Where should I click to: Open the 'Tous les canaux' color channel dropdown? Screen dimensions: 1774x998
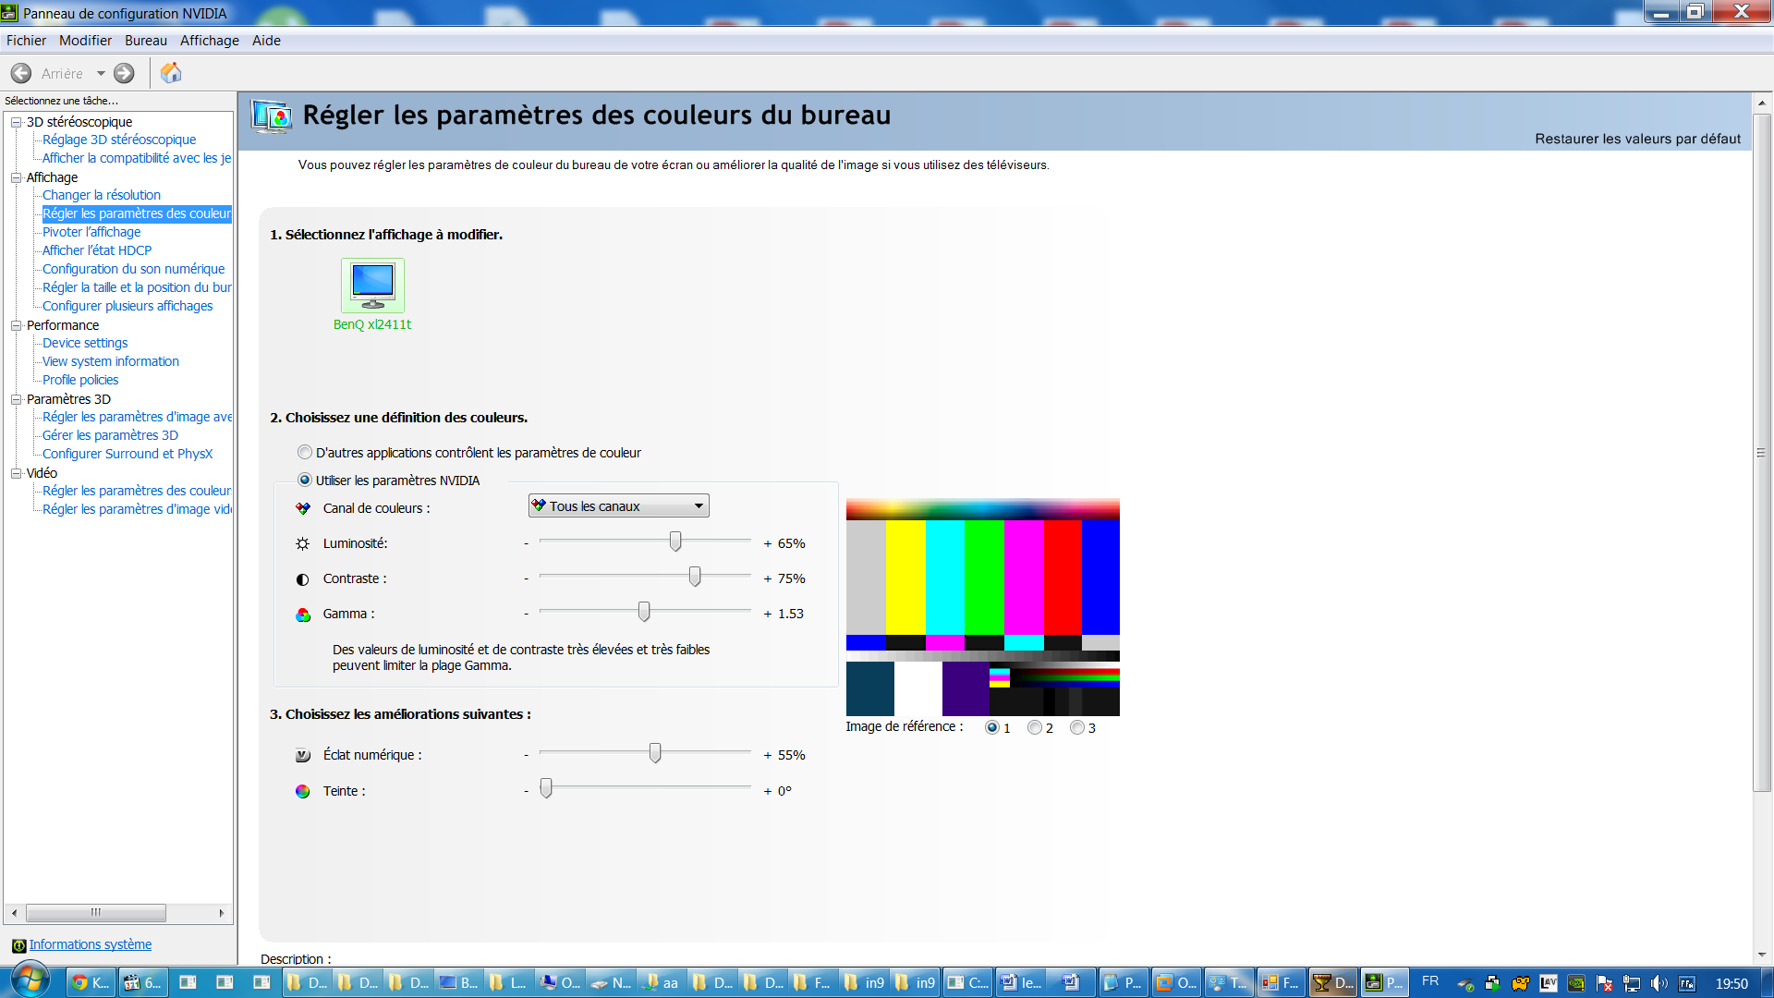[x=618, y=505]
